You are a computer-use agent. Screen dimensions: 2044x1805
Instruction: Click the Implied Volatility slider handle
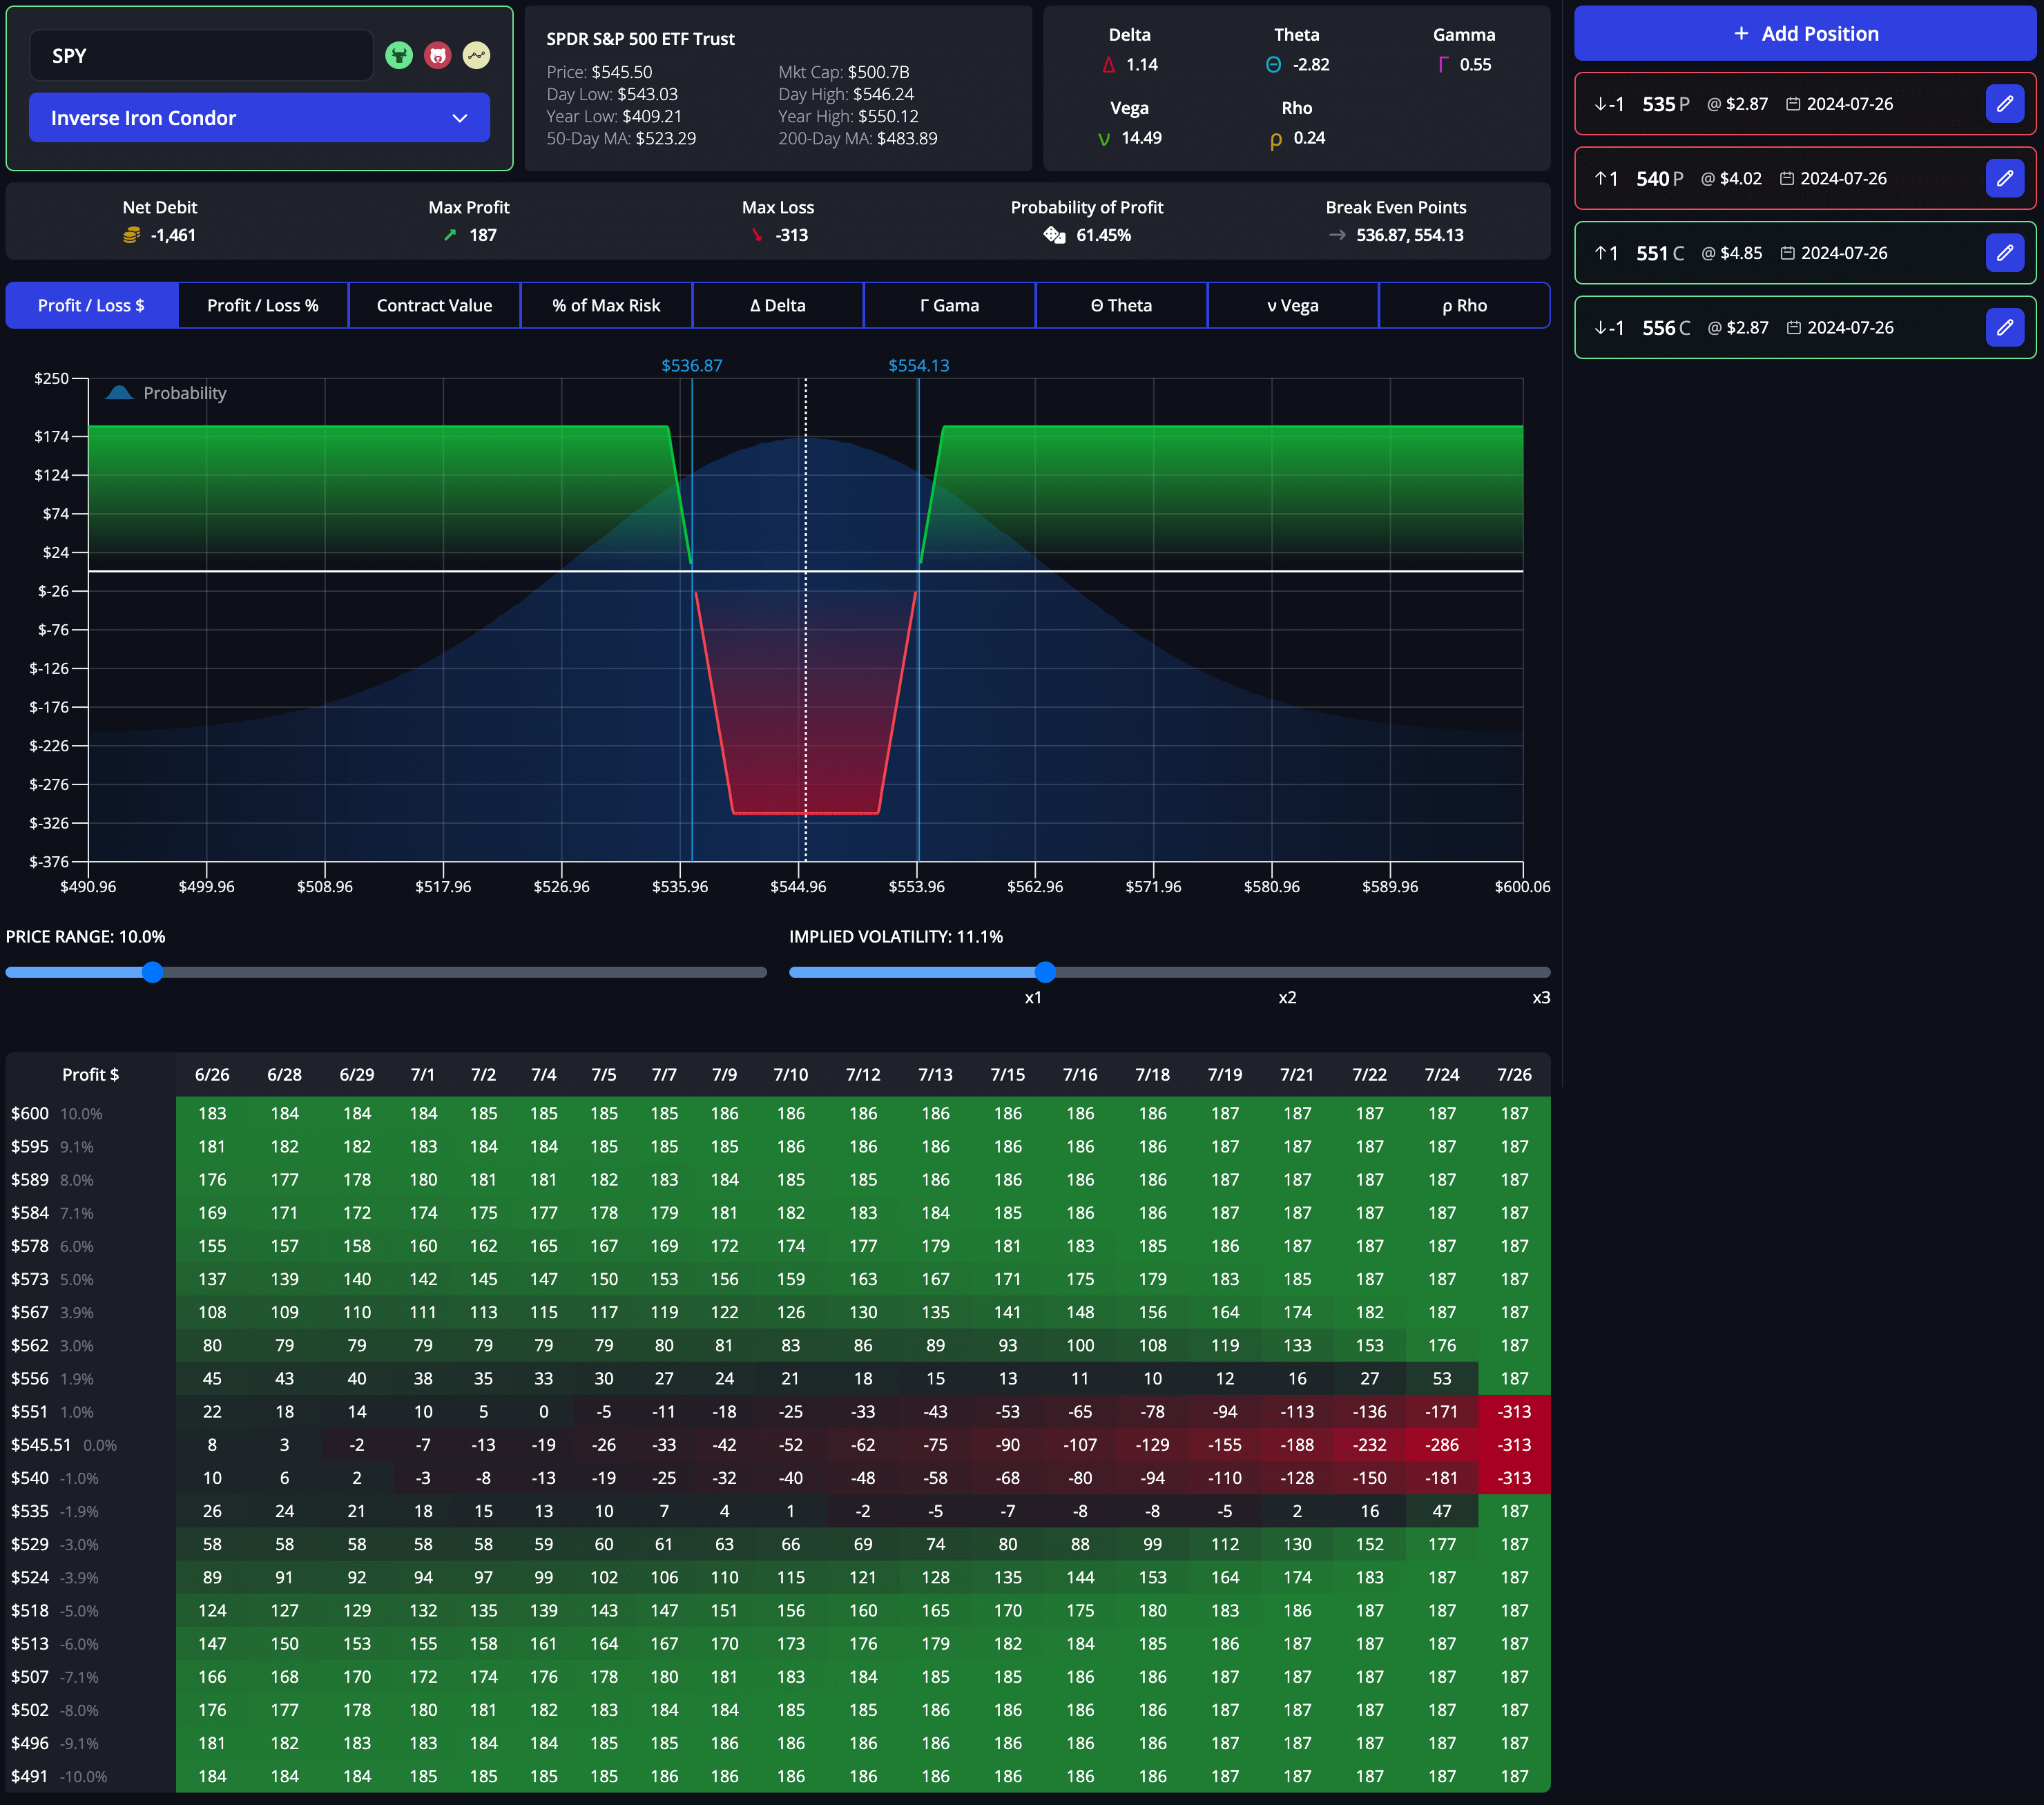point(1045,972)
